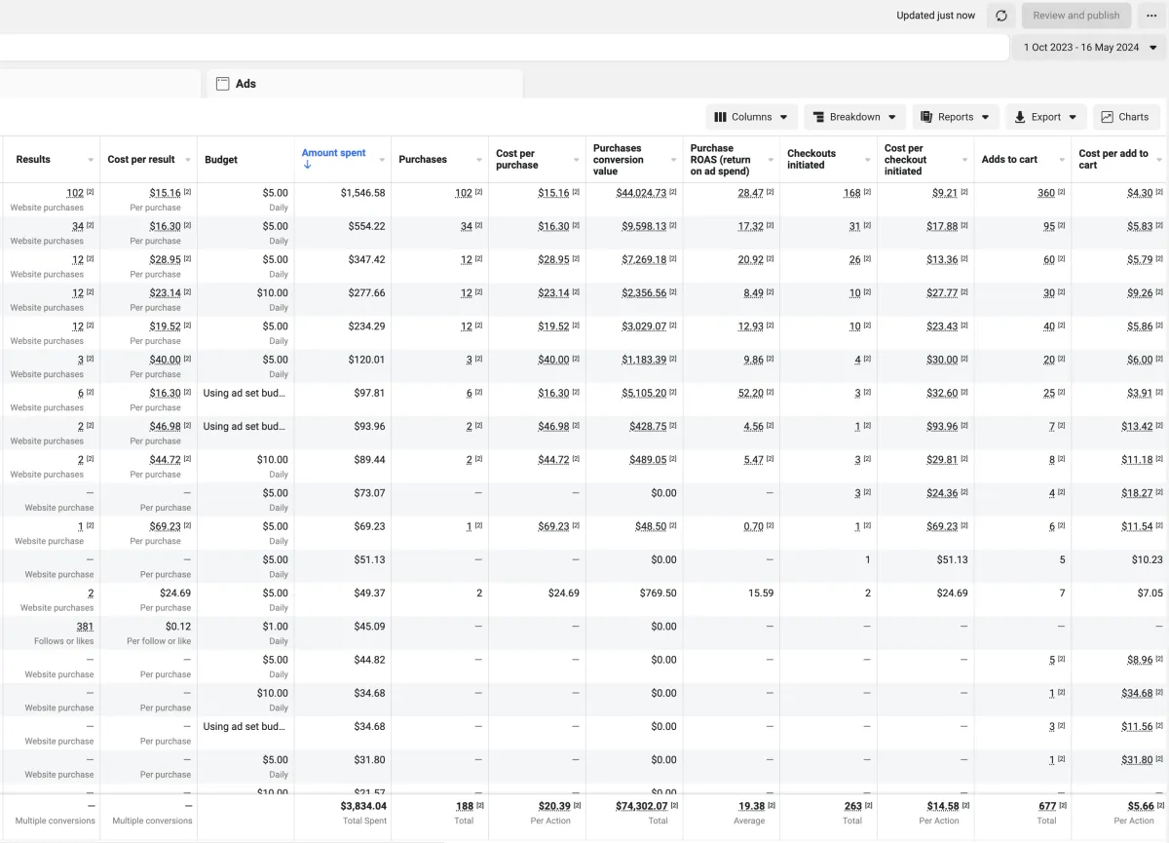Click the 19.38 average ROAS summary
The width and height of the screenshot is (1169, 843).
(751, 806)
